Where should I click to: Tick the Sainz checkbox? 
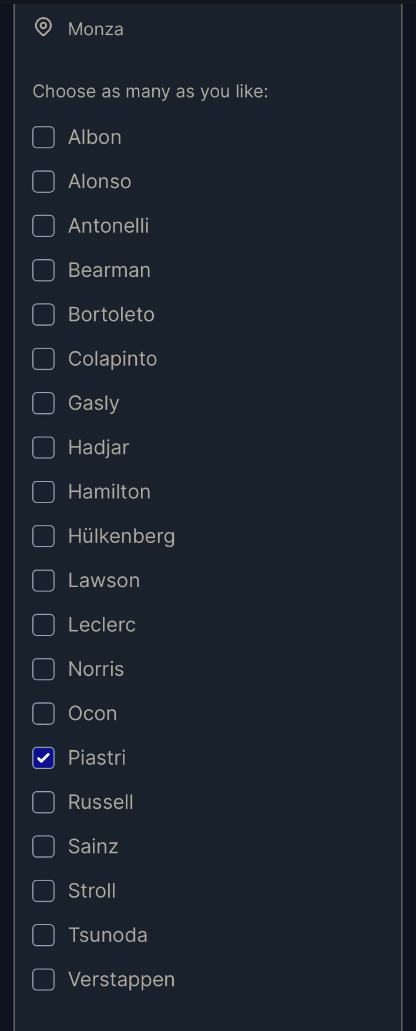tap(43, 846)
